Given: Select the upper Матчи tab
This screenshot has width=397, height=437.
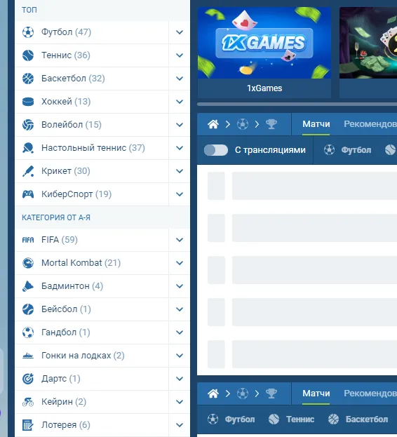Looking at the screenshot, I should pyautogui.click(x=316, y=124).
